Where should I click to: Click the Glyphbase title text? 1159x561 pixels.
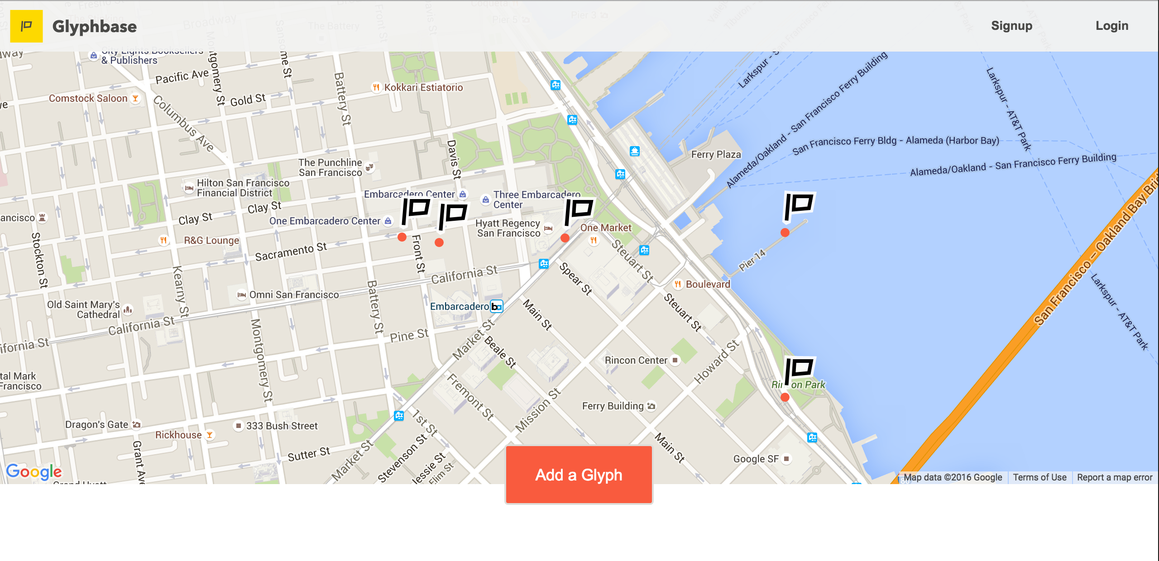[x=94, y=26]
